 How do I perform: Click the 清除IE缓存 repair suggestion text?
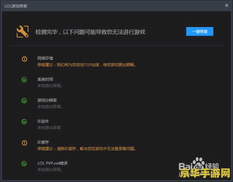coord(87,149)
